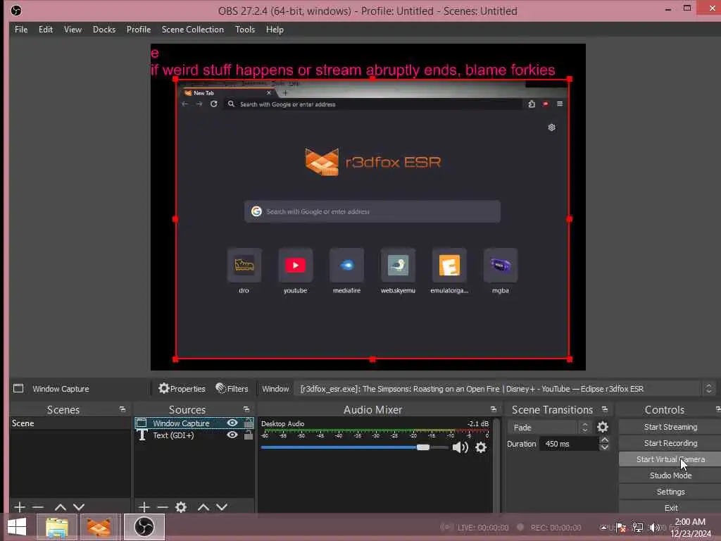Viewport: 721px width, 541px height.
Task: Click the taskbar clock showing 2:00 AM
Action: 690,528
